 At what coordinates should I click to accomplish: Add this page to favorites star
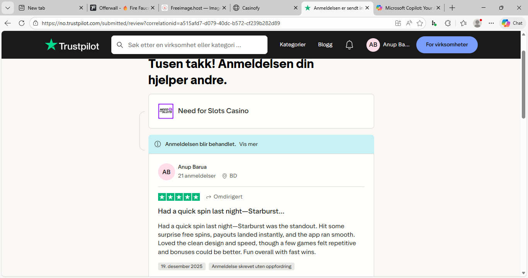420,23
